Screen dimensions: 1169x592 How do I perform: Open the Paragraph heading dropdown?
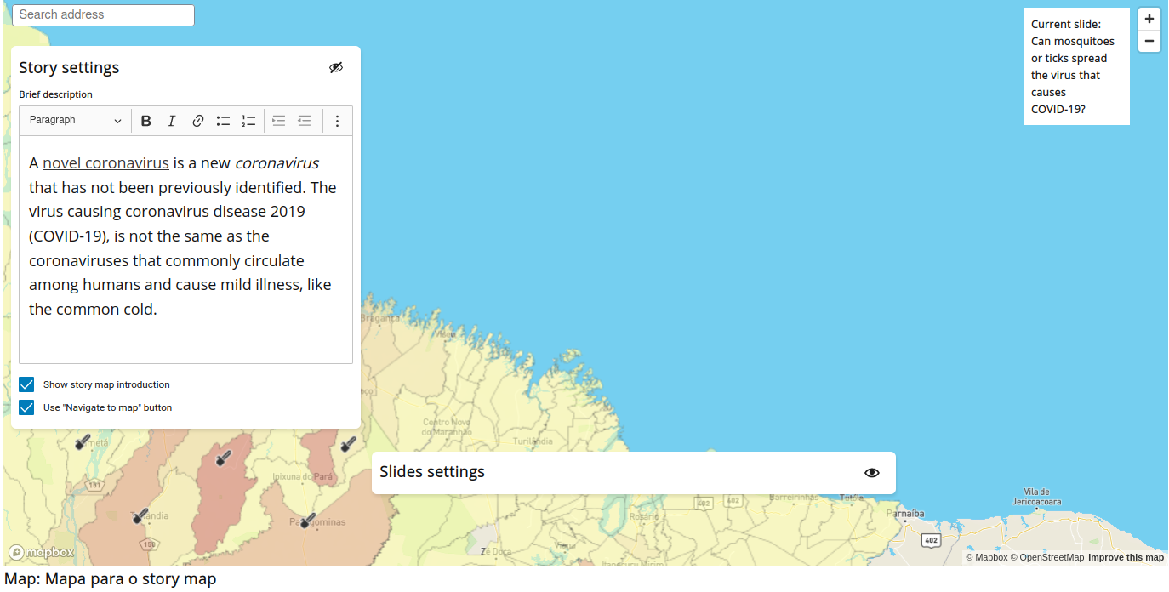(x=76, y=121)
